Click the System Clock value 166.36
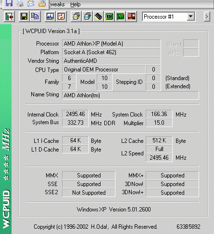This screenshot has width=214, height=234. (159, 114)
